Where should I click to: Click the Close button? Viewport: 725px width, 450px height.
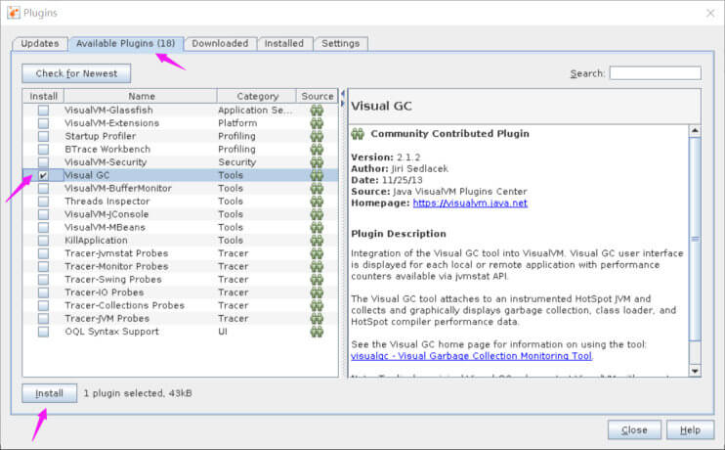coord(634,430)
